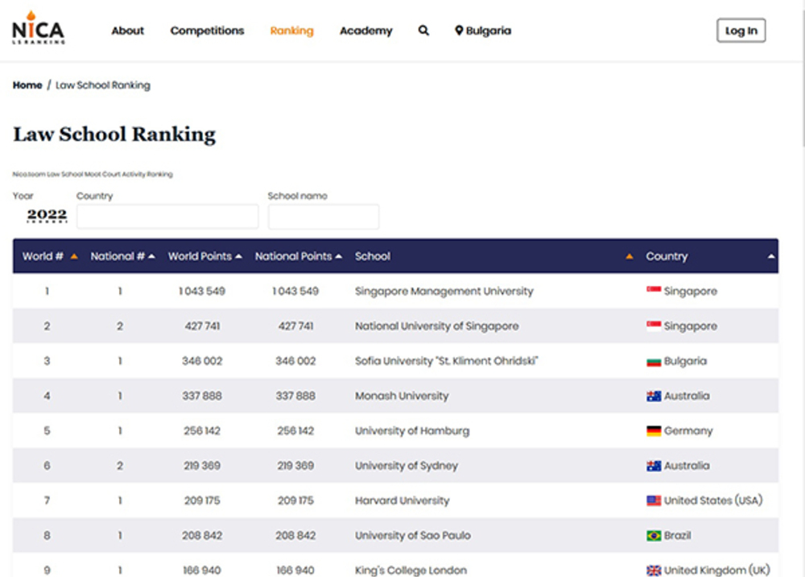Click the National Points value 219 369
The image size is (805, 577).
point(295,466)
